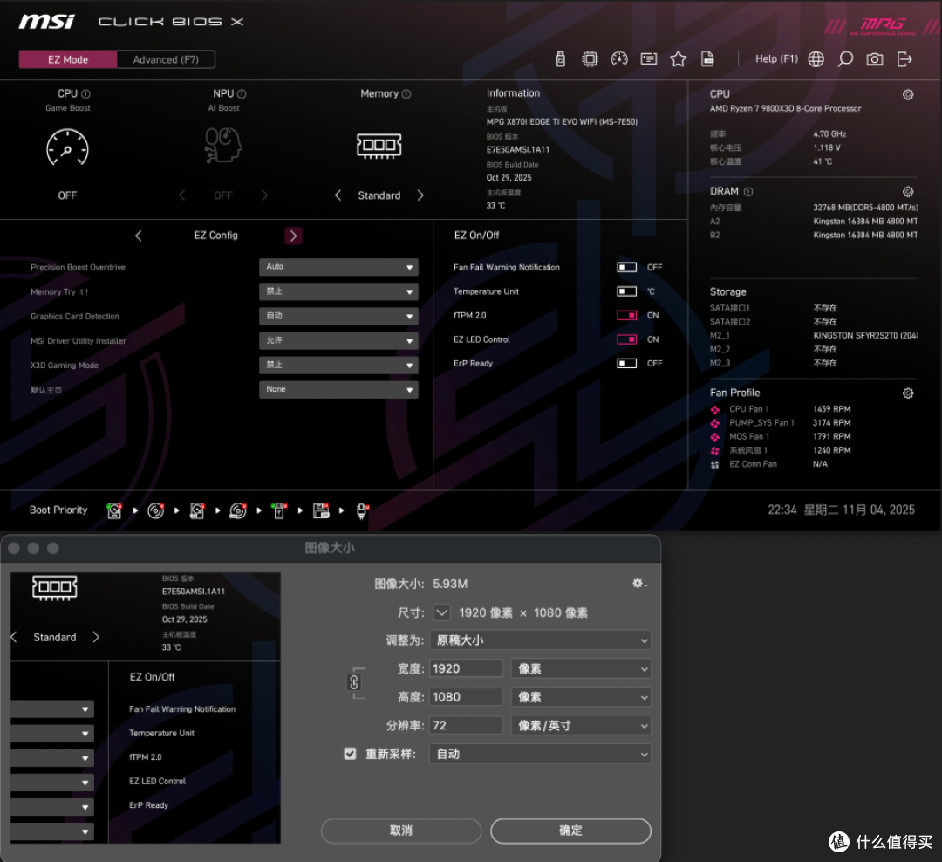
Task: Open Fan Profile settings gear
Action: (x=908, y=393)
